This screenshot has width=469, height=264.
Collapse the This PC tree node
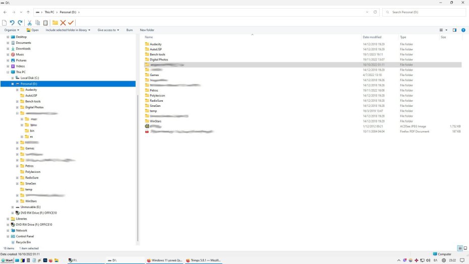point(8,72)
